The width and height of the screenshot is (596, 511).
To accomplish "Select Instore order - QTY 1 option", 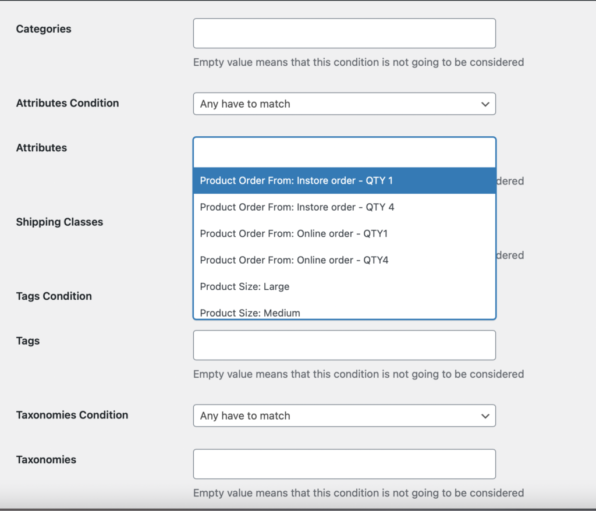I will [344, 180].
